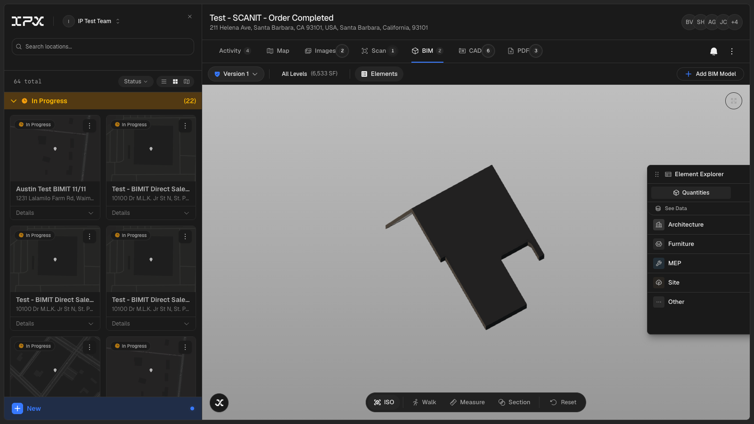Click the collaborator avatars group
This screenshot has width=754, height=424.
pos(712,22)
